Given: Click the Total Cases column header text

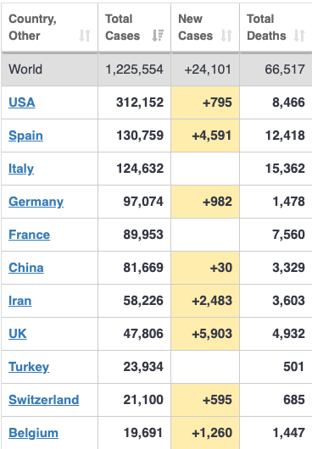Looking at the screenshot, I should 123,27.
